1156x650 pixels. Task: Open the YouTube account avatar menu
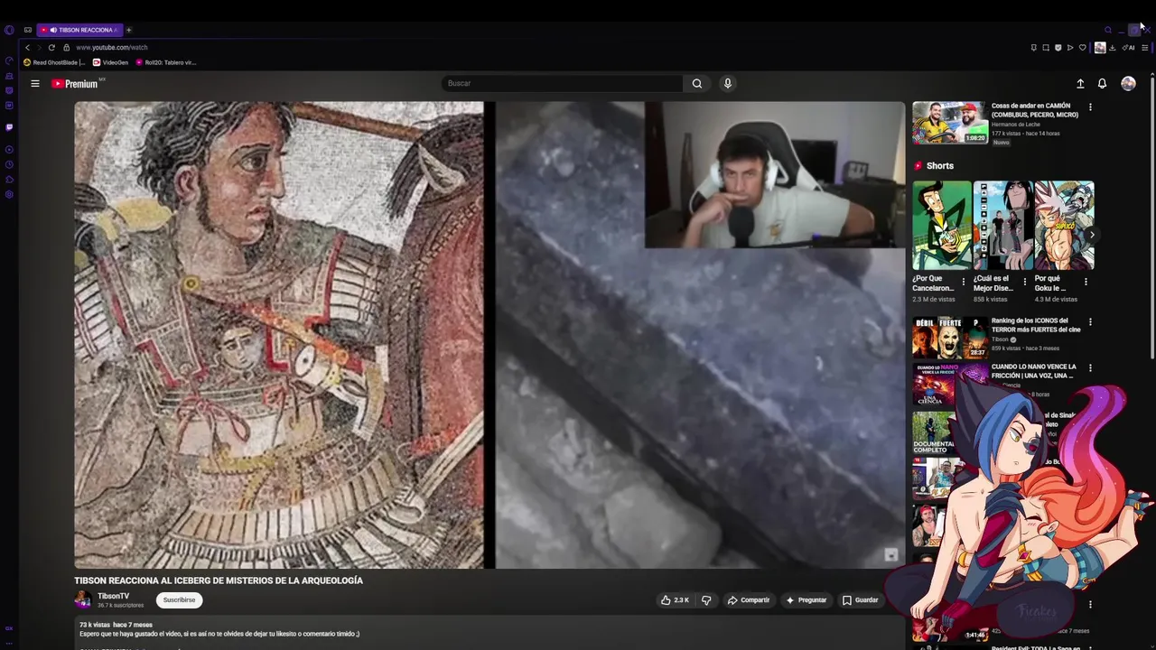pyautogui.click(x=1128, y=83)
